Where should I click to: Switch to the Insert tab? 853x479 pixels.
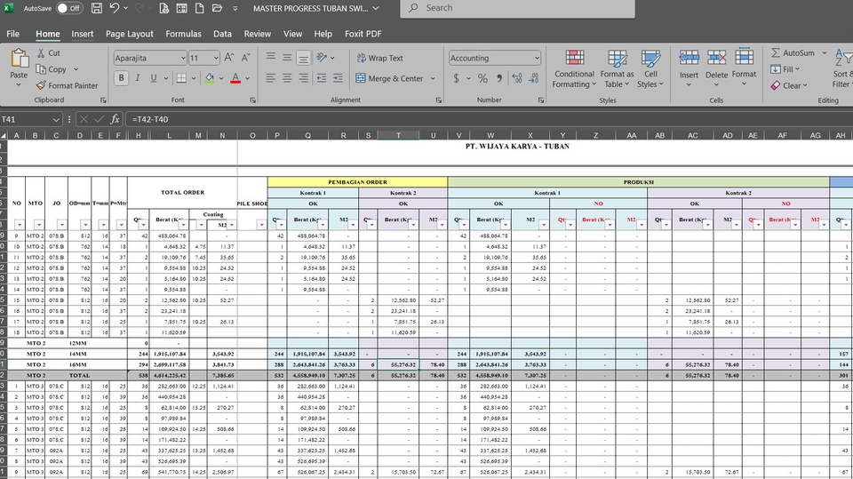tap(82, 34)
